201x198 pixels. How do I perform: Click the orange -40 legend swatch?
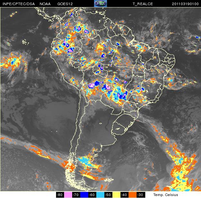coord(132,195)
